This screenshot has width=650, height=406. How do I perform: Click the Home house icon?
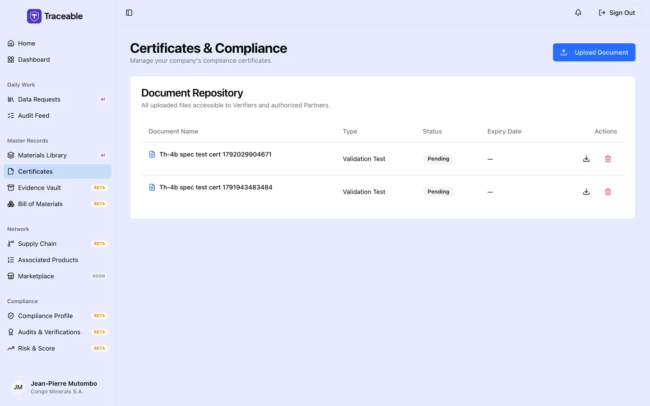pyautogui.click(x=11, y=43)
